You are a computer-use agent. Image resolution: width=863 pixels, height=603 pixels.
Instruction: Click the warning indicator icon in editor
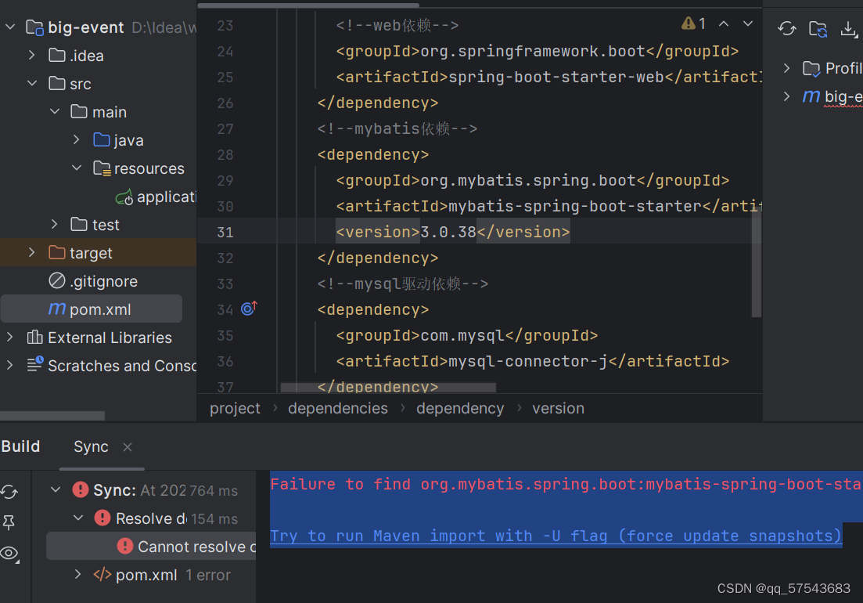point(688,23)
